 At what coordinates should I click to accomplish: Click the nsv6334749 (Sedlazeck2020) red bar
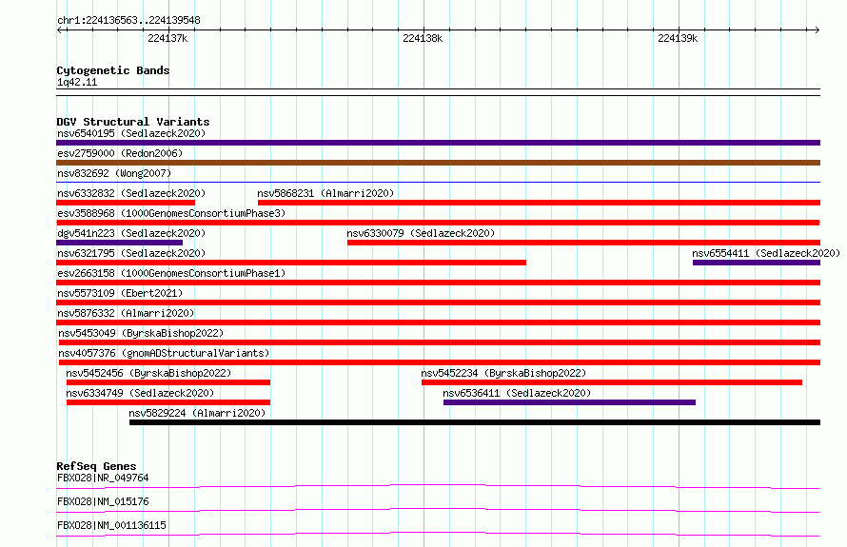168,402
